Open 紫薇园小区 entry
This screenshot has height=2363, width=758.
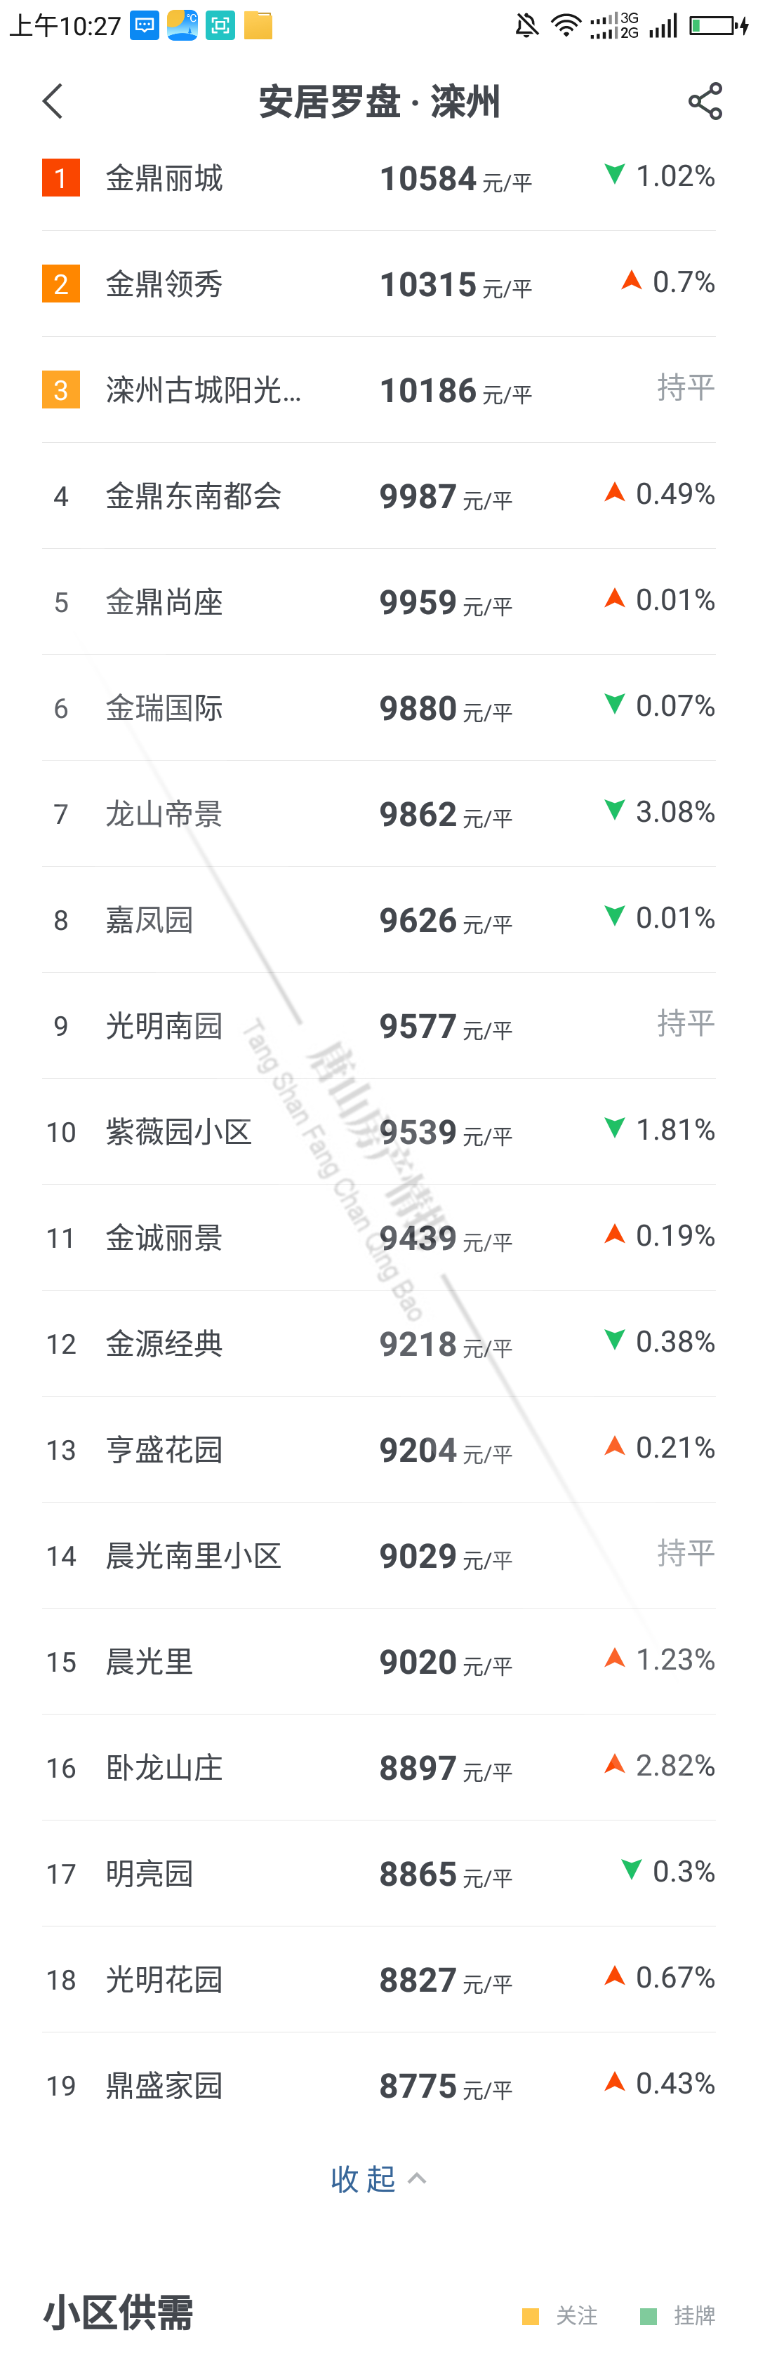pos(179,1132)
